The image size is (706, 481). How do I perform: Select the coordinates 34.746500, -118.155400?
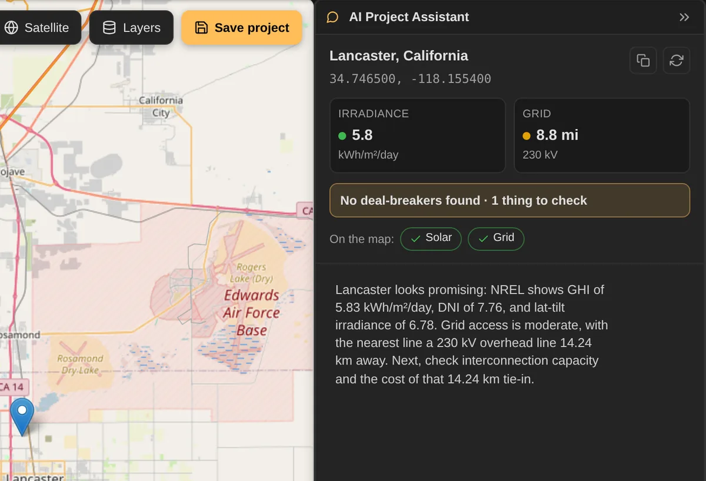410,79
